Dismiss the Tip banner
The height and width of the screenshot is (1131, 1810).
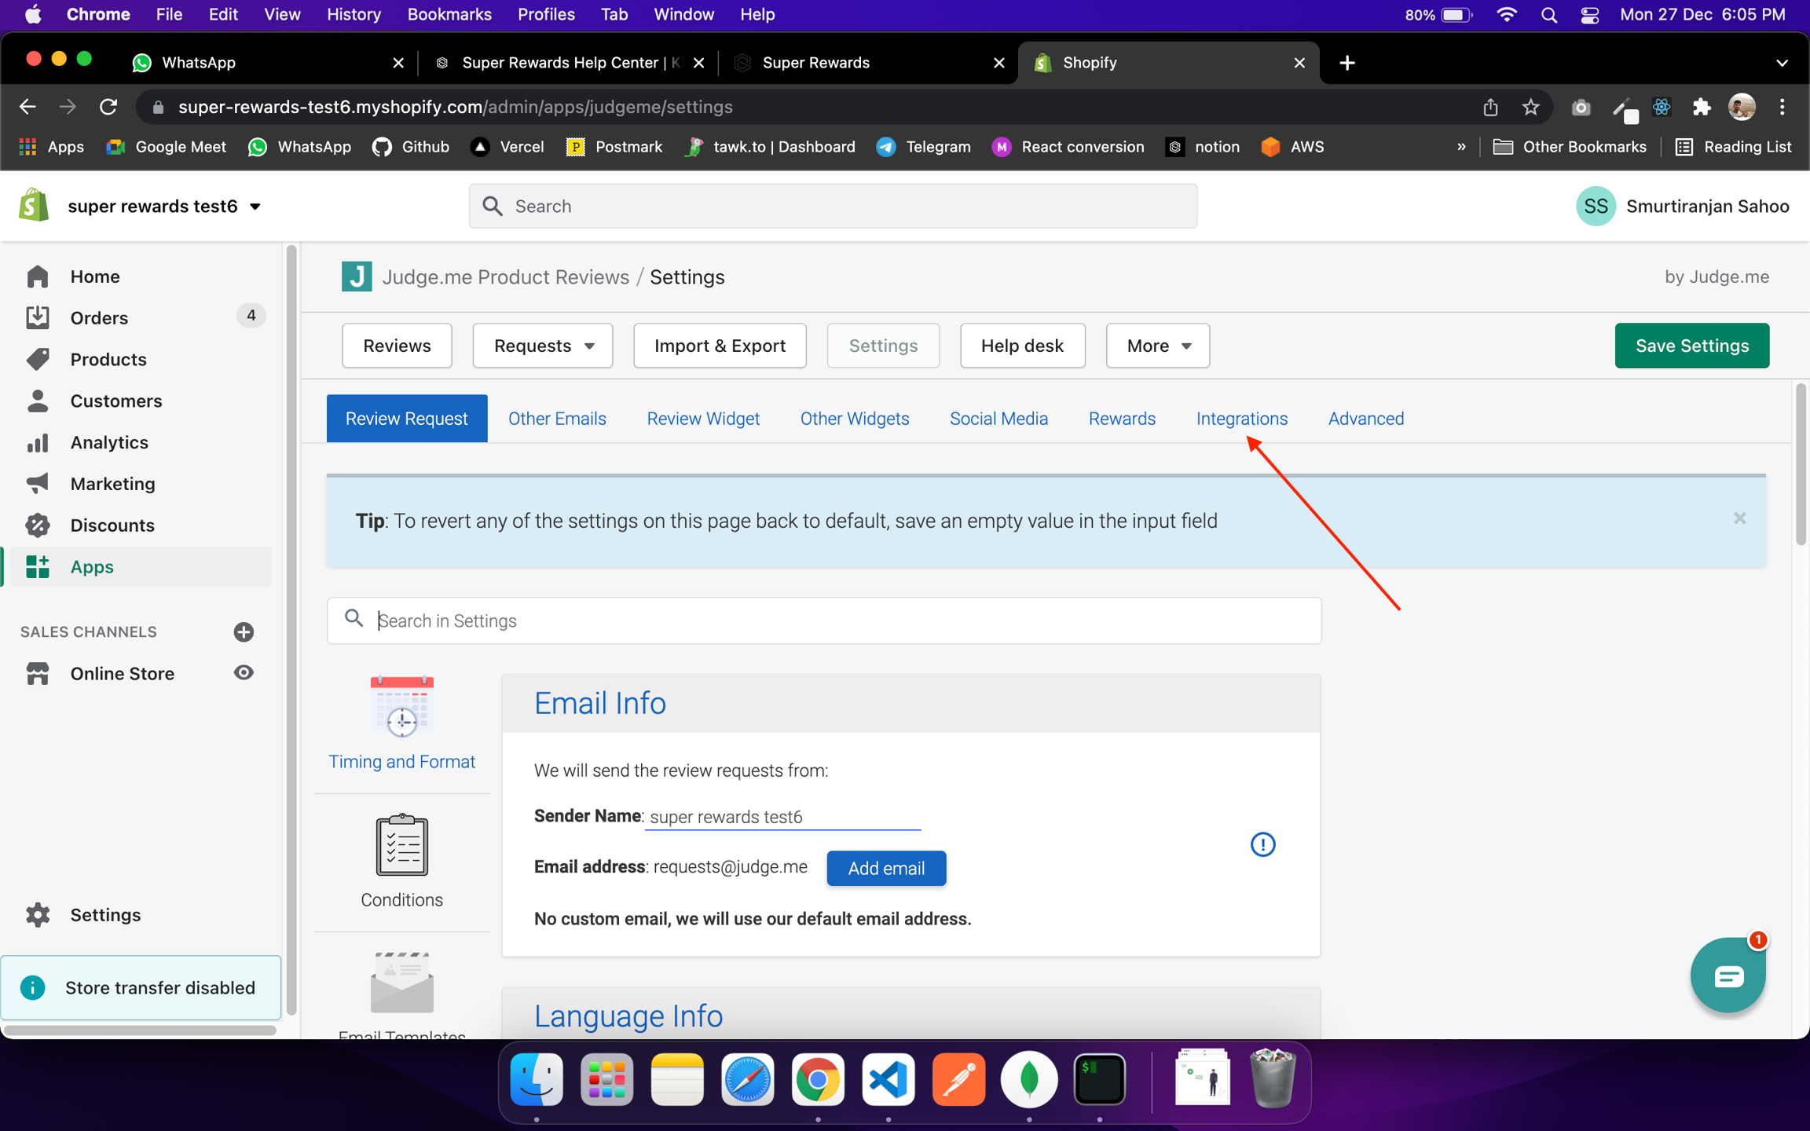click(x=1739, y=518)
